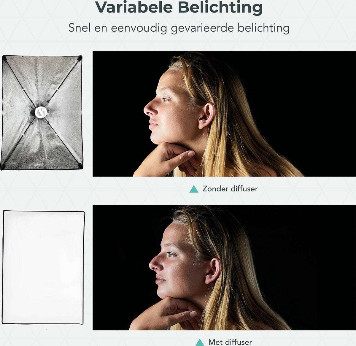Open the silver softbox interior image
The width and height of the screenshot is (356, 346).
click(42, 113)
